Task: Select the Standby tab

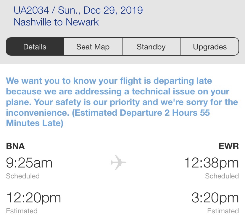Action: pos(151,46)
